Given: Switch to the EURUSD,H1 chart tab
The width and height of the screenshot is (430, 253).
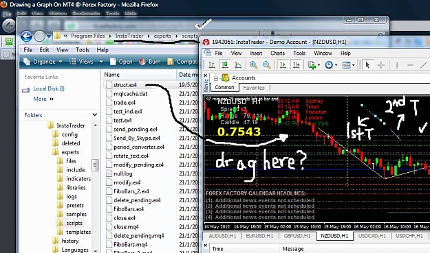Looking at the screenshot, I should click(x=259, y=236).
